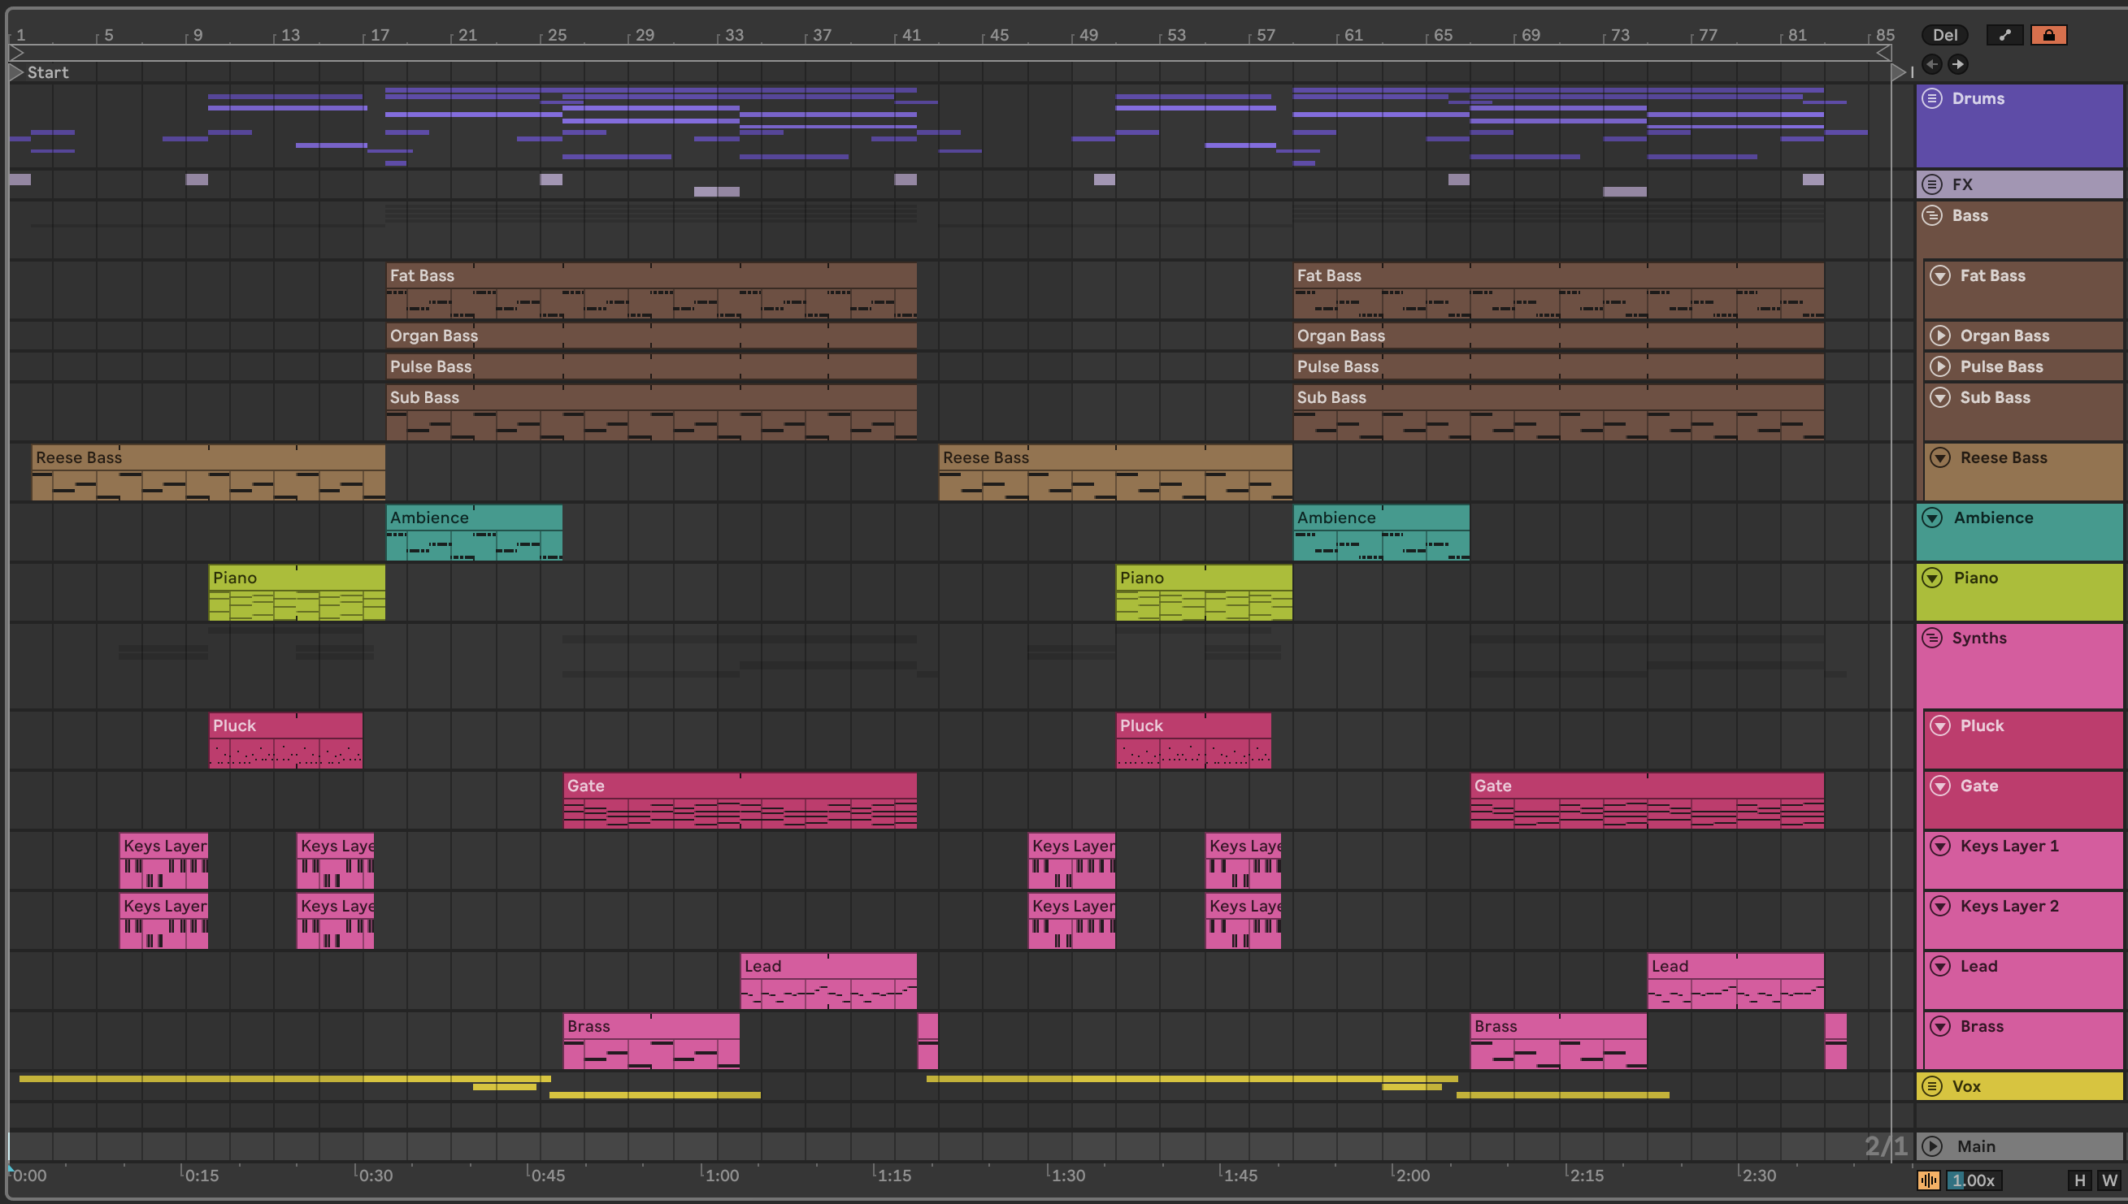Unfold the Drums group track

tap(1932, 98)
